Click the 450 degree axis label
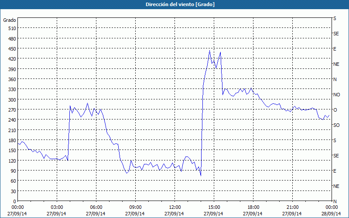 click(12, 49)
